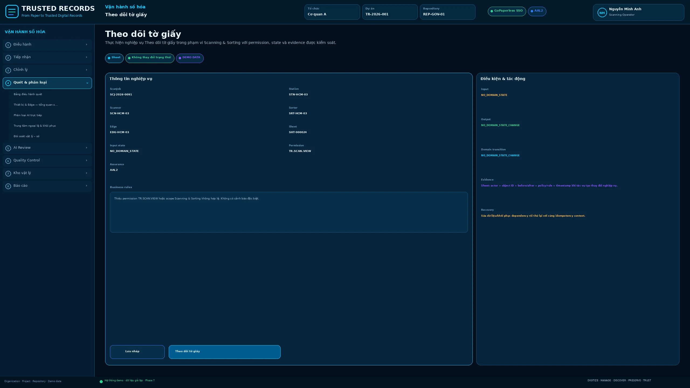Image resolution: width=690 pixels, height=388 pixels.
Task: Click the step 7 circle beside Kho vật lý
Action: (x=8, y=174)
